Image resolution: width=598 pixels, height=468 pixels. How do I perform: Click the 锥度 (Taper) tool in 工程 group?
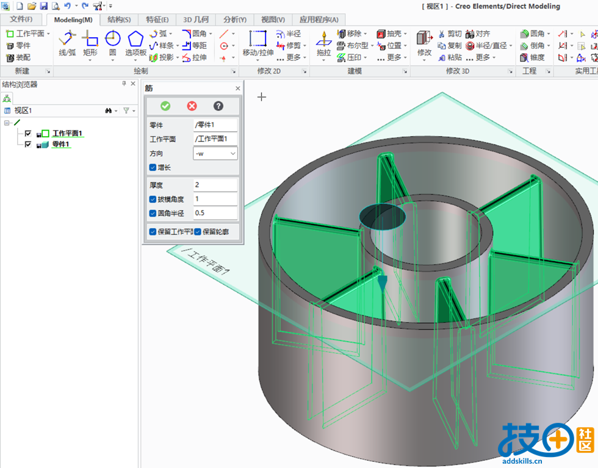pyautogui.click(x=532, y=57)
